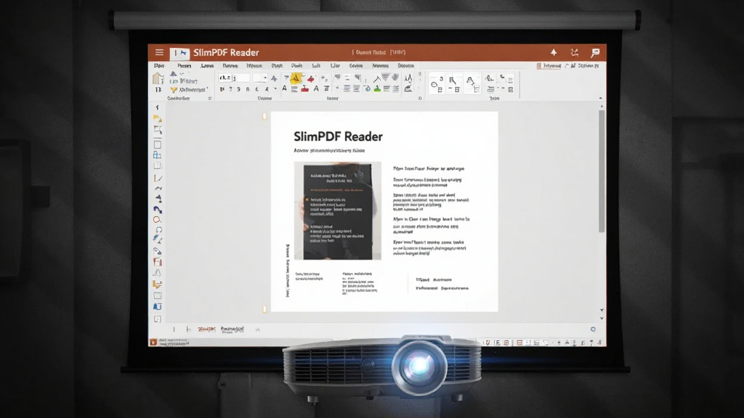The width and height of the screenshot is (744, 418).
Task: Click the blue droplet fill icon in the ribbon
Action: (367, 89)
